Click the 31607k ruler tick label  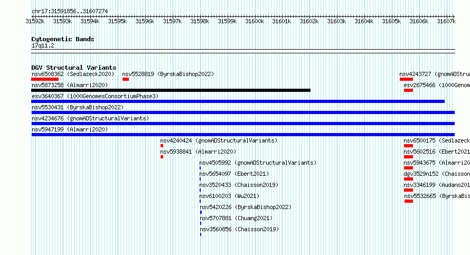tap(446, 21)
